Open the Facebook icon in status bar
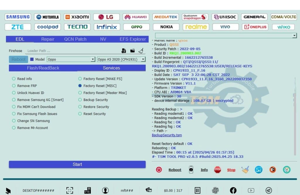The width and height of the screenshot is (300, 195). (233, 190)
